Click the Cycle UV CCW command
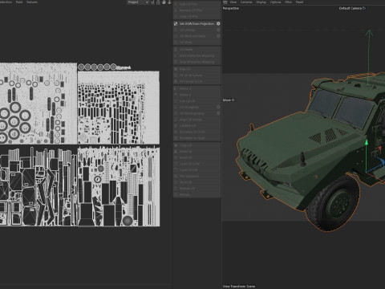Screen dimensions: 385x289 (197, 164)
